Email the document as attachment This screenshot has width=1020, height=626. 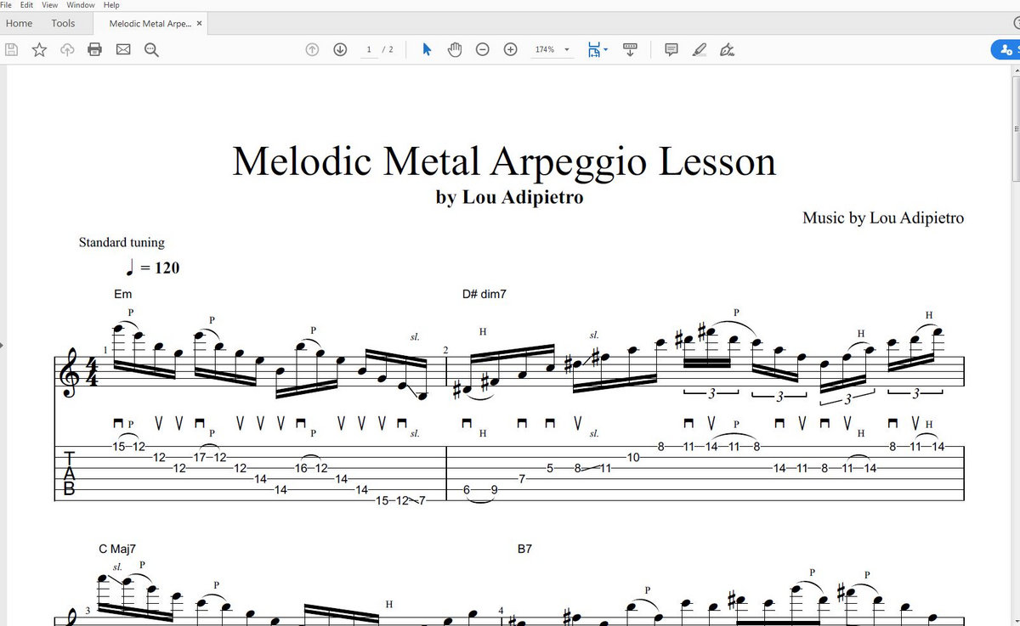click(123, 49)
